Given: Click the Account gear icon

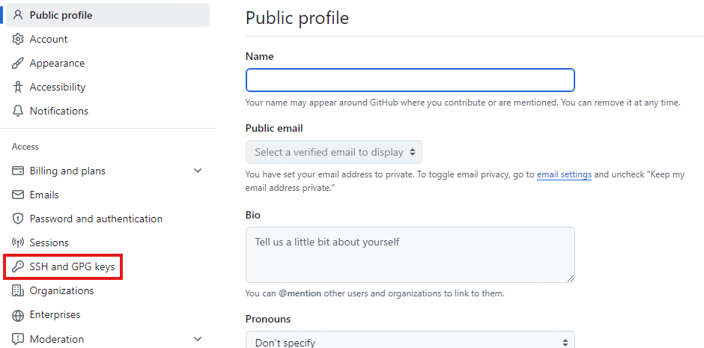Looking at the screenshot, I should tap(18, 39).
